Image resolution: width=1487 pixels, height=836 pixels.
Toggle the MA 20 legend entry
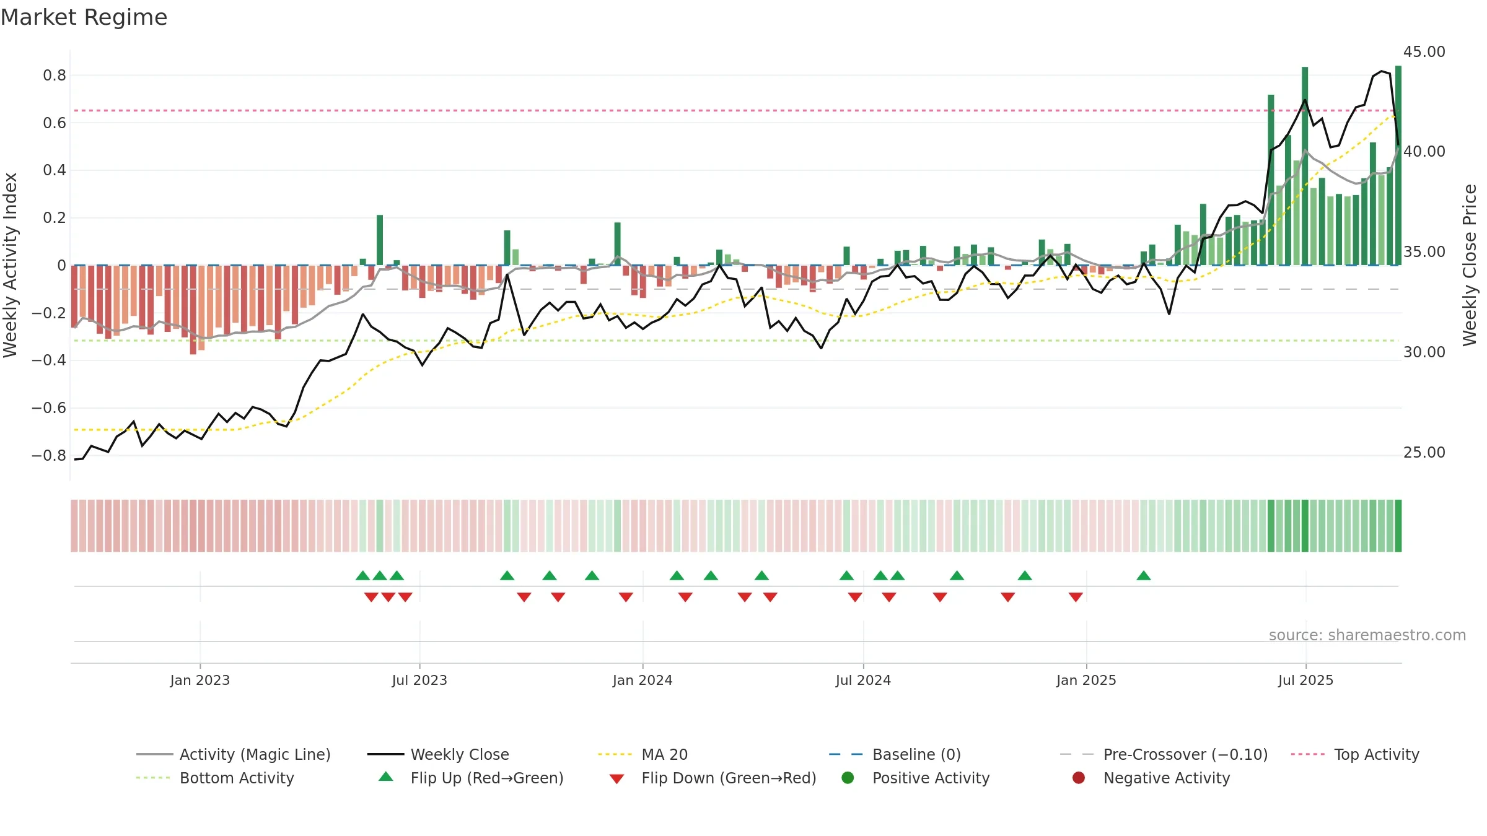643,754
